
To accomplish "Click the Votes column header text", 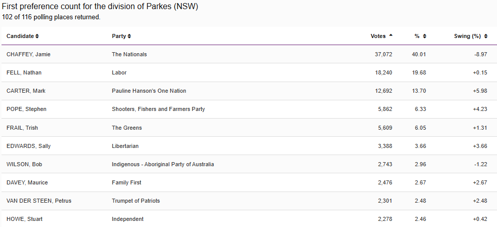I will click(378, 36).
